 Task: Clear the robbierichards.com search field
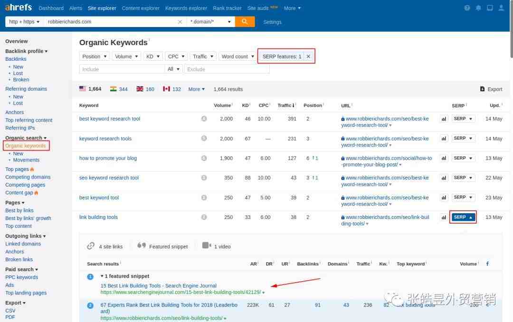click(x=180, y=21)
